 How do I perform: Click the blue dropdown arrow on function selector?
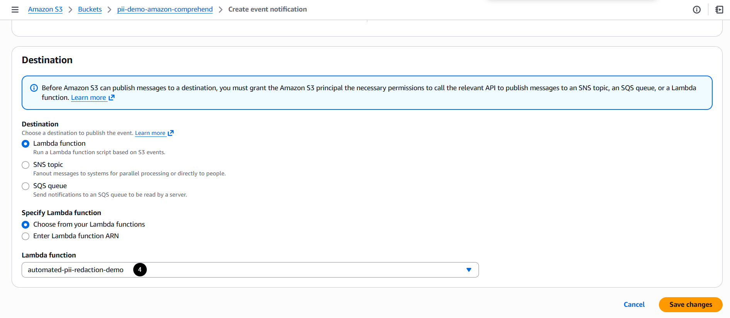click(469, 269)
